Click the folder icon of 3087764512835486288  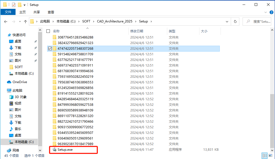click(54, 37)
